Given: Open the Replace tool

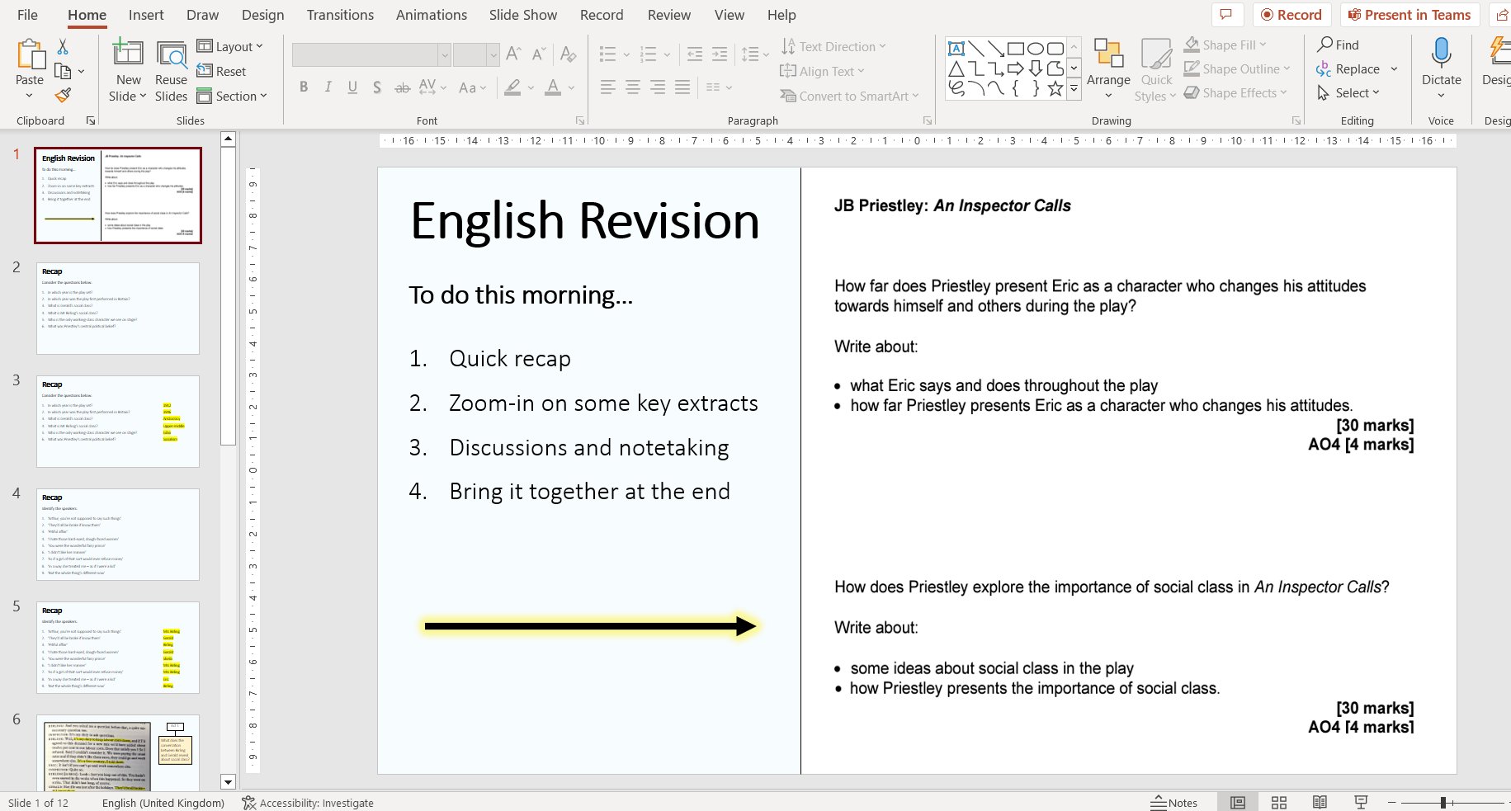Looking at the screenshot, I should point(1356,68).
